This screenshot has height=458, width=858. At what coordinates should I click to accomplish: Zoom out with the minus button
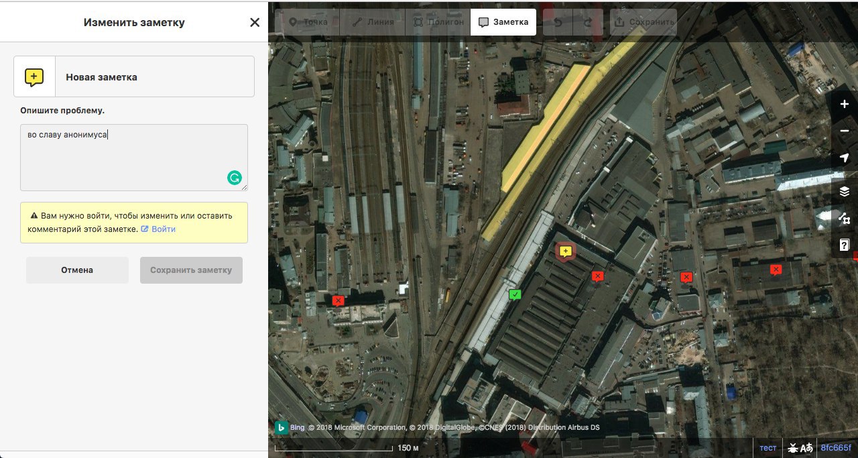pos(845,131)
